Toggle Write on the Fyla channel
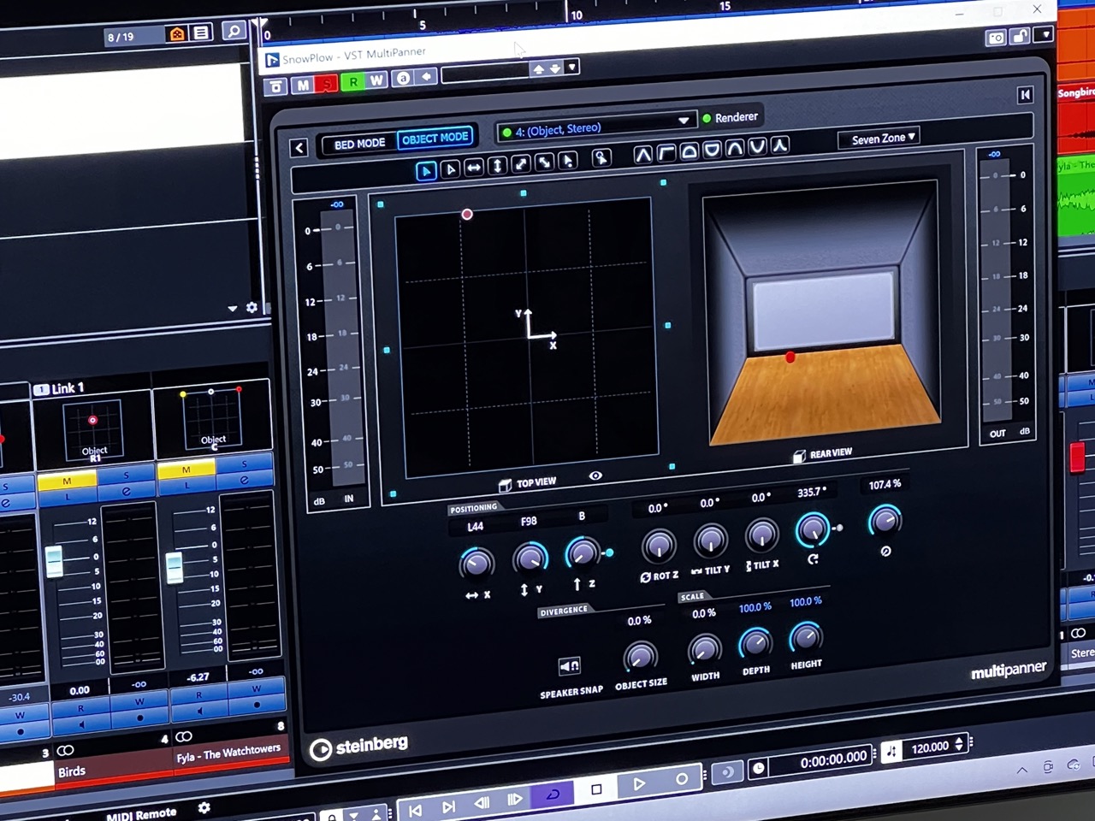Viewport: 1095px width, 821px height. tap(256, 688)
